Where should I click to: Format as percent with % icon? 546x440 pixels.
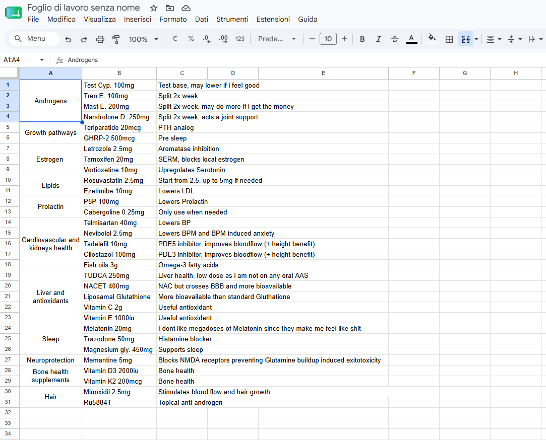point(191,39)
